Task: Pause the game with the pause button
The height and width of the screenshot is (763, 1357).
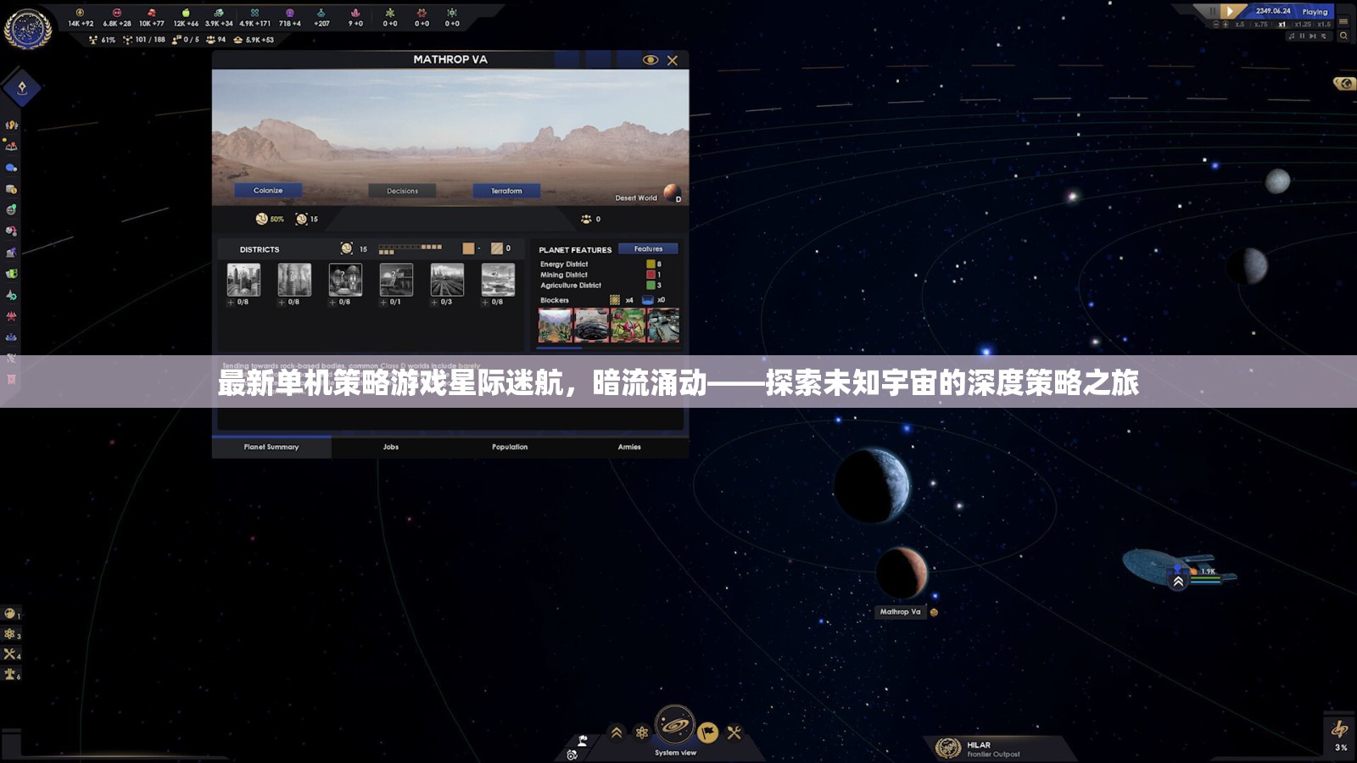Action: point(1213,11)
